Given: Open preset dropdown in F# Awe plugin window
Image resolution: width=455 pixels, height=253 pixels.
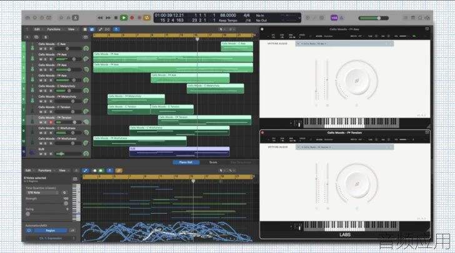Looking at the screenshot, I should pos(344,44).
